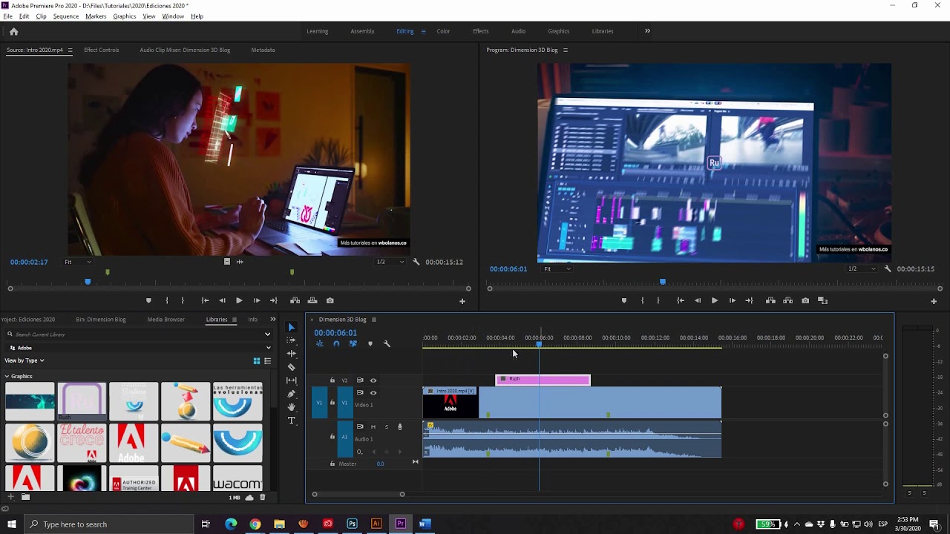The width and height of the screenshot is (950, 534).
Task: Expand the Adobe library selector dropdown
Action: point(268,347)
